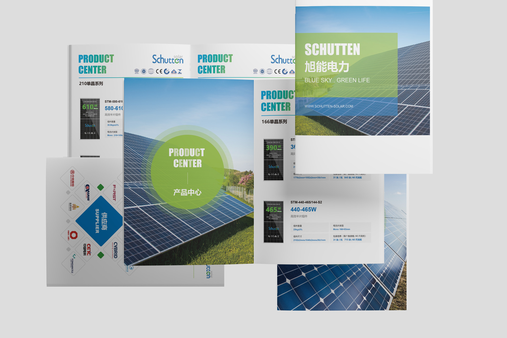This screenshot has width=507, height=338.
Task: Click the 465W solar panel thumbnail
Action: [274, 222]
